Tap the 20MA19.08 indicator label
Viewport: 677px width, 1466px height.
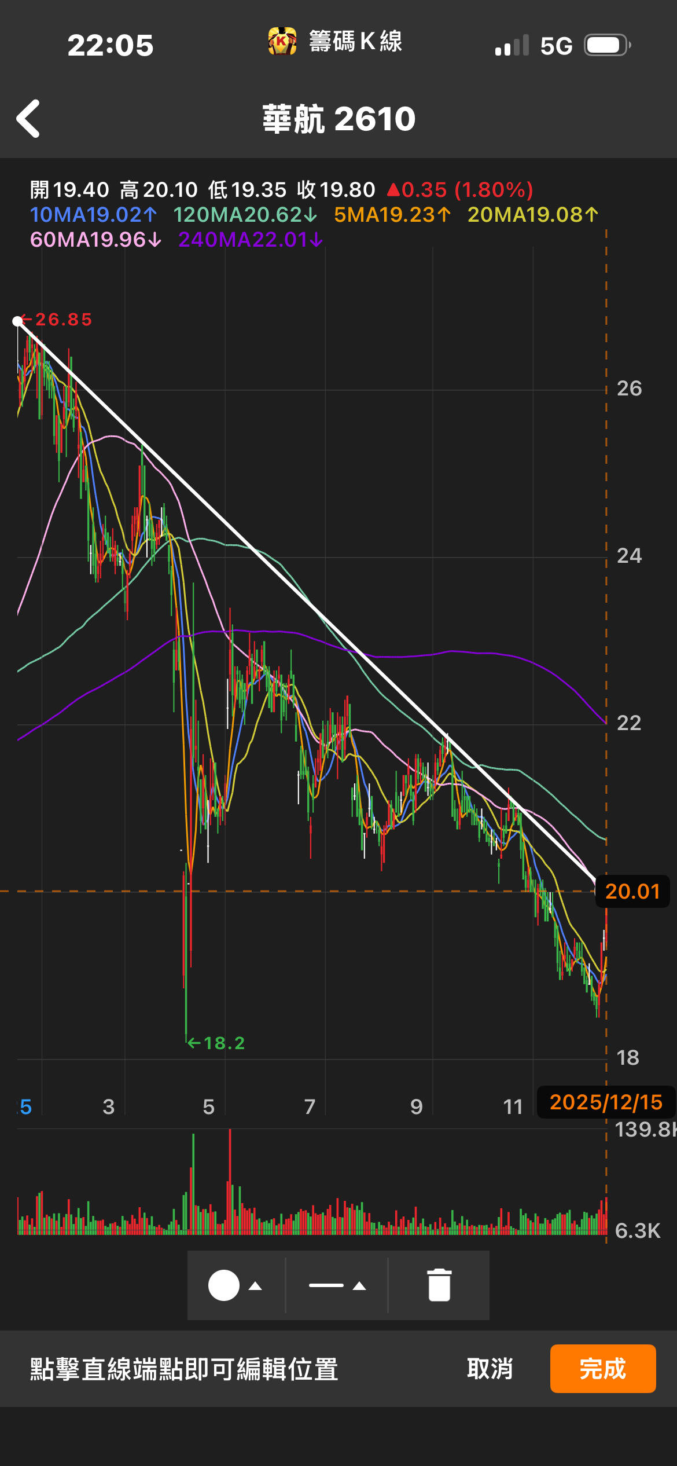click(533, 215)
